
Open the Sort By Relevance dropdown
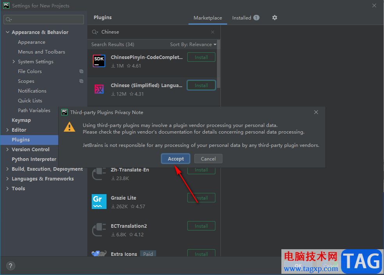click(x=193, y=45)
